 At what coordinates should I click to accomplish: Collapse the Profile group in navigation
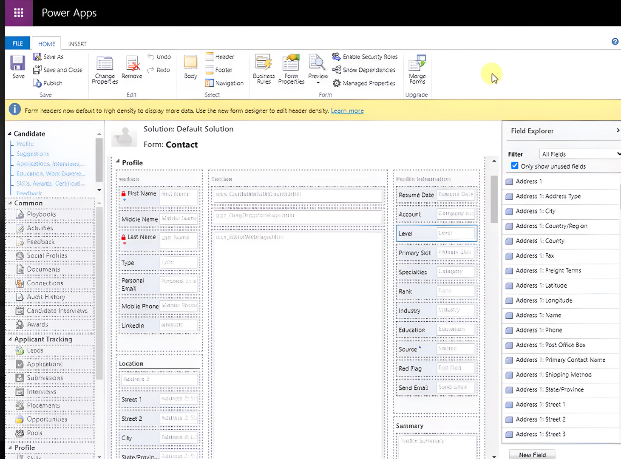pos(10,448)
